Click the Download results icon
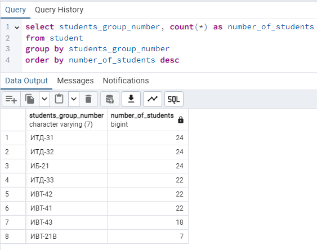The image size is (317, 250). click(x=131, y=99)
